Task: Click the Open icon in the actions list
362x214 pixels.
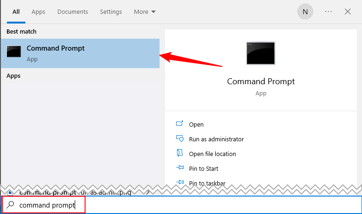Action: (180, 124)
